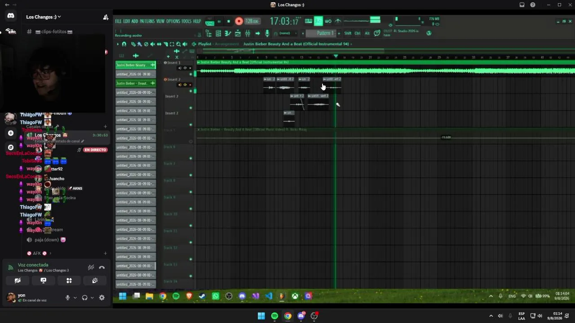
Task: Open the channel rack view icon
Action: [x=218, y=33]
